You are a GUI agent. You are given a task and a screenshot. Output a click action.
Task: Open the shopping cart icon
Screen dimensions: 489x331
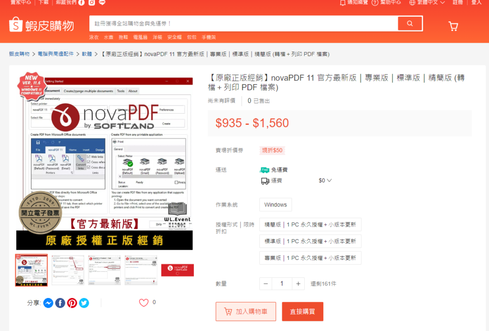point(453,26)
